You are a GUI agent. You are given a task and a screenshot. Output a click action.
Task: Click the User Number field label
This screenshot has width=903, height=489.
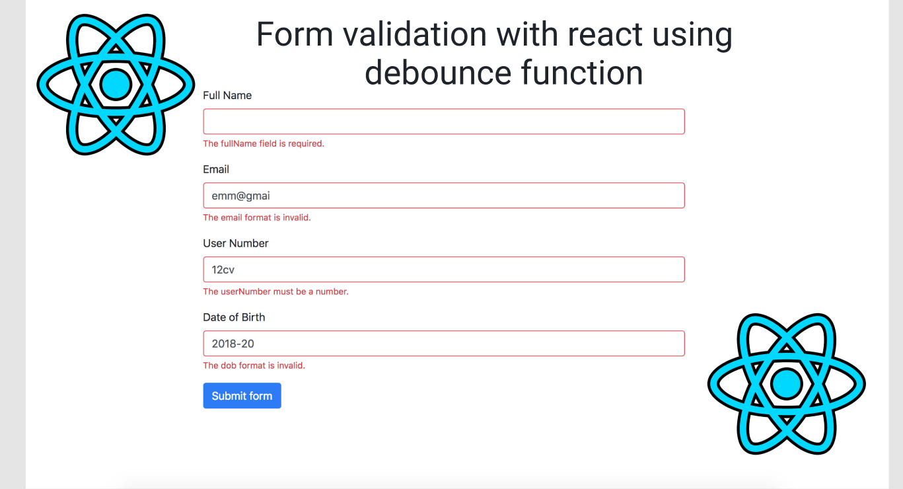(x=235, y=243)
